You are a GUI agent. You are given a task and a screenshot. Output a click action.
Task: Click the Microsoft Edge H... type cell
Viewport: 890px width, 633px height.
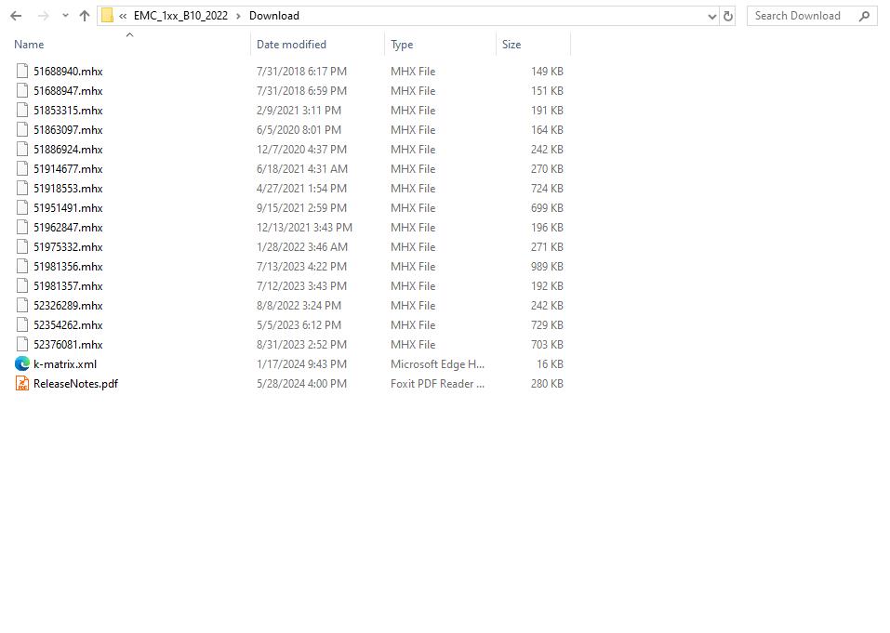pos(437,364)
